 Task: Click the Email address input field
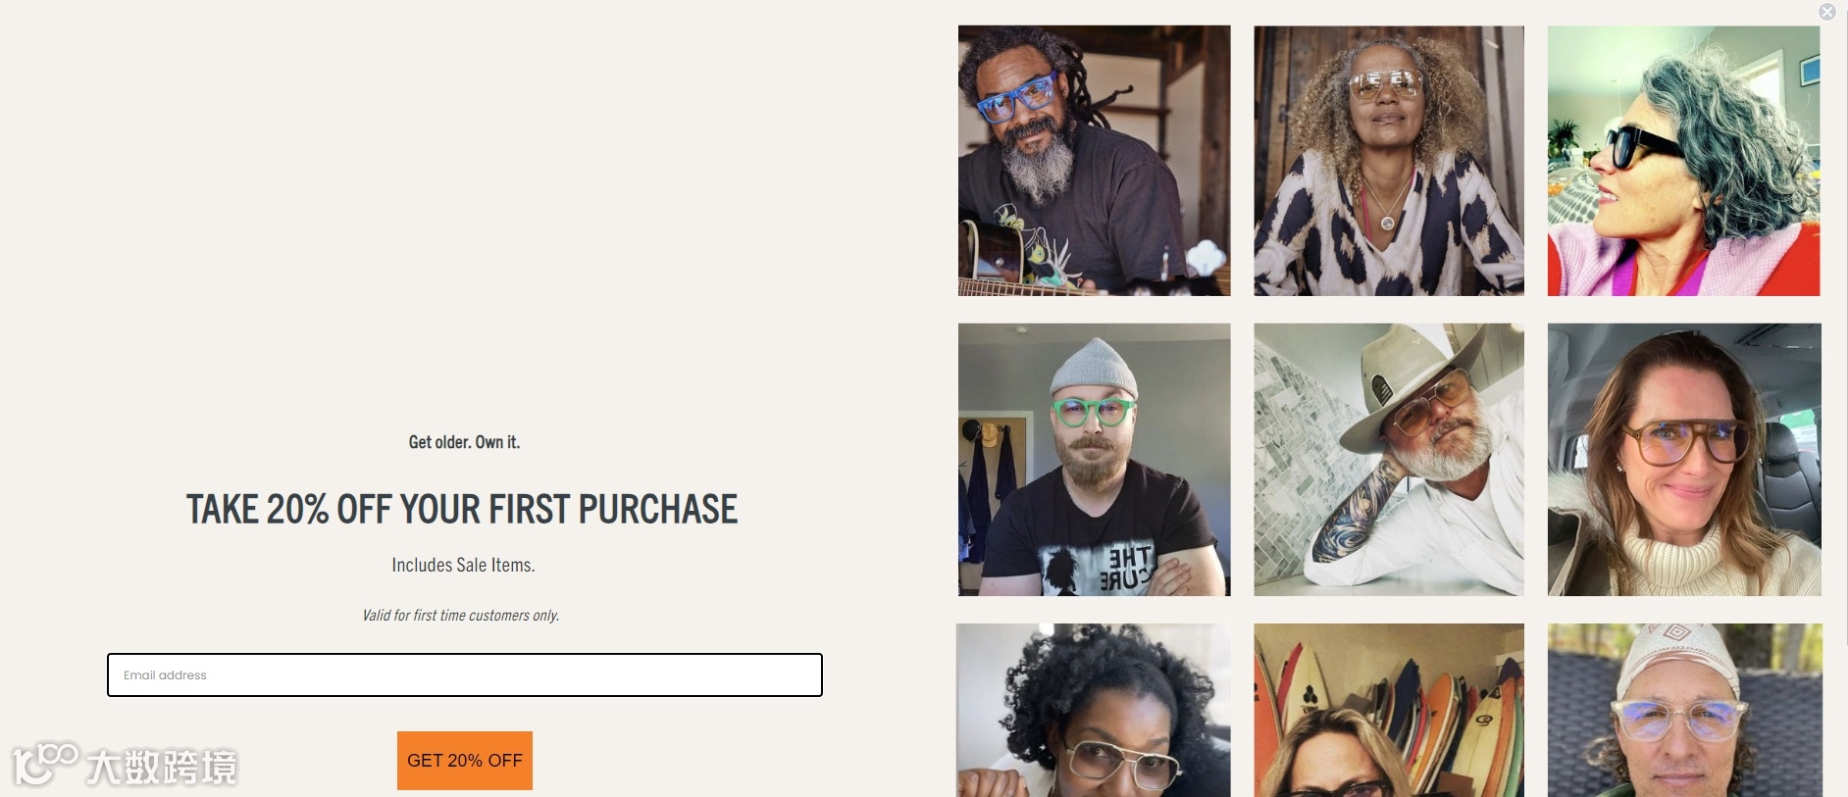tap(464, 674)
